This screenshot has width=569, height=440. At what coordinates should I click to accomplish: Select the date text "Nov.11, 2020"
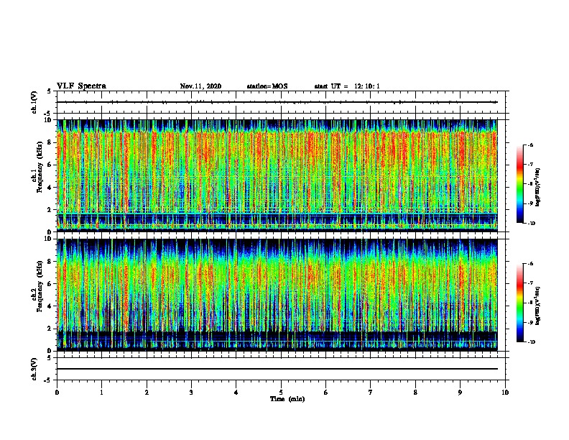(x=200, y=86)
